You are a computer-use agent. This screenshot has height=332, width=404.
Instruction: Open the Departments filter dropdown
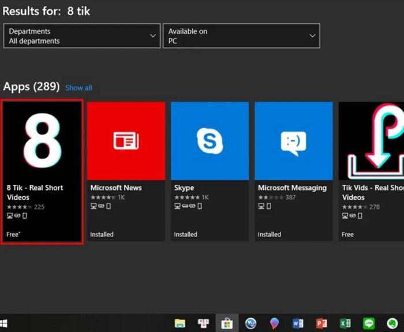click(x=82, y=36)
